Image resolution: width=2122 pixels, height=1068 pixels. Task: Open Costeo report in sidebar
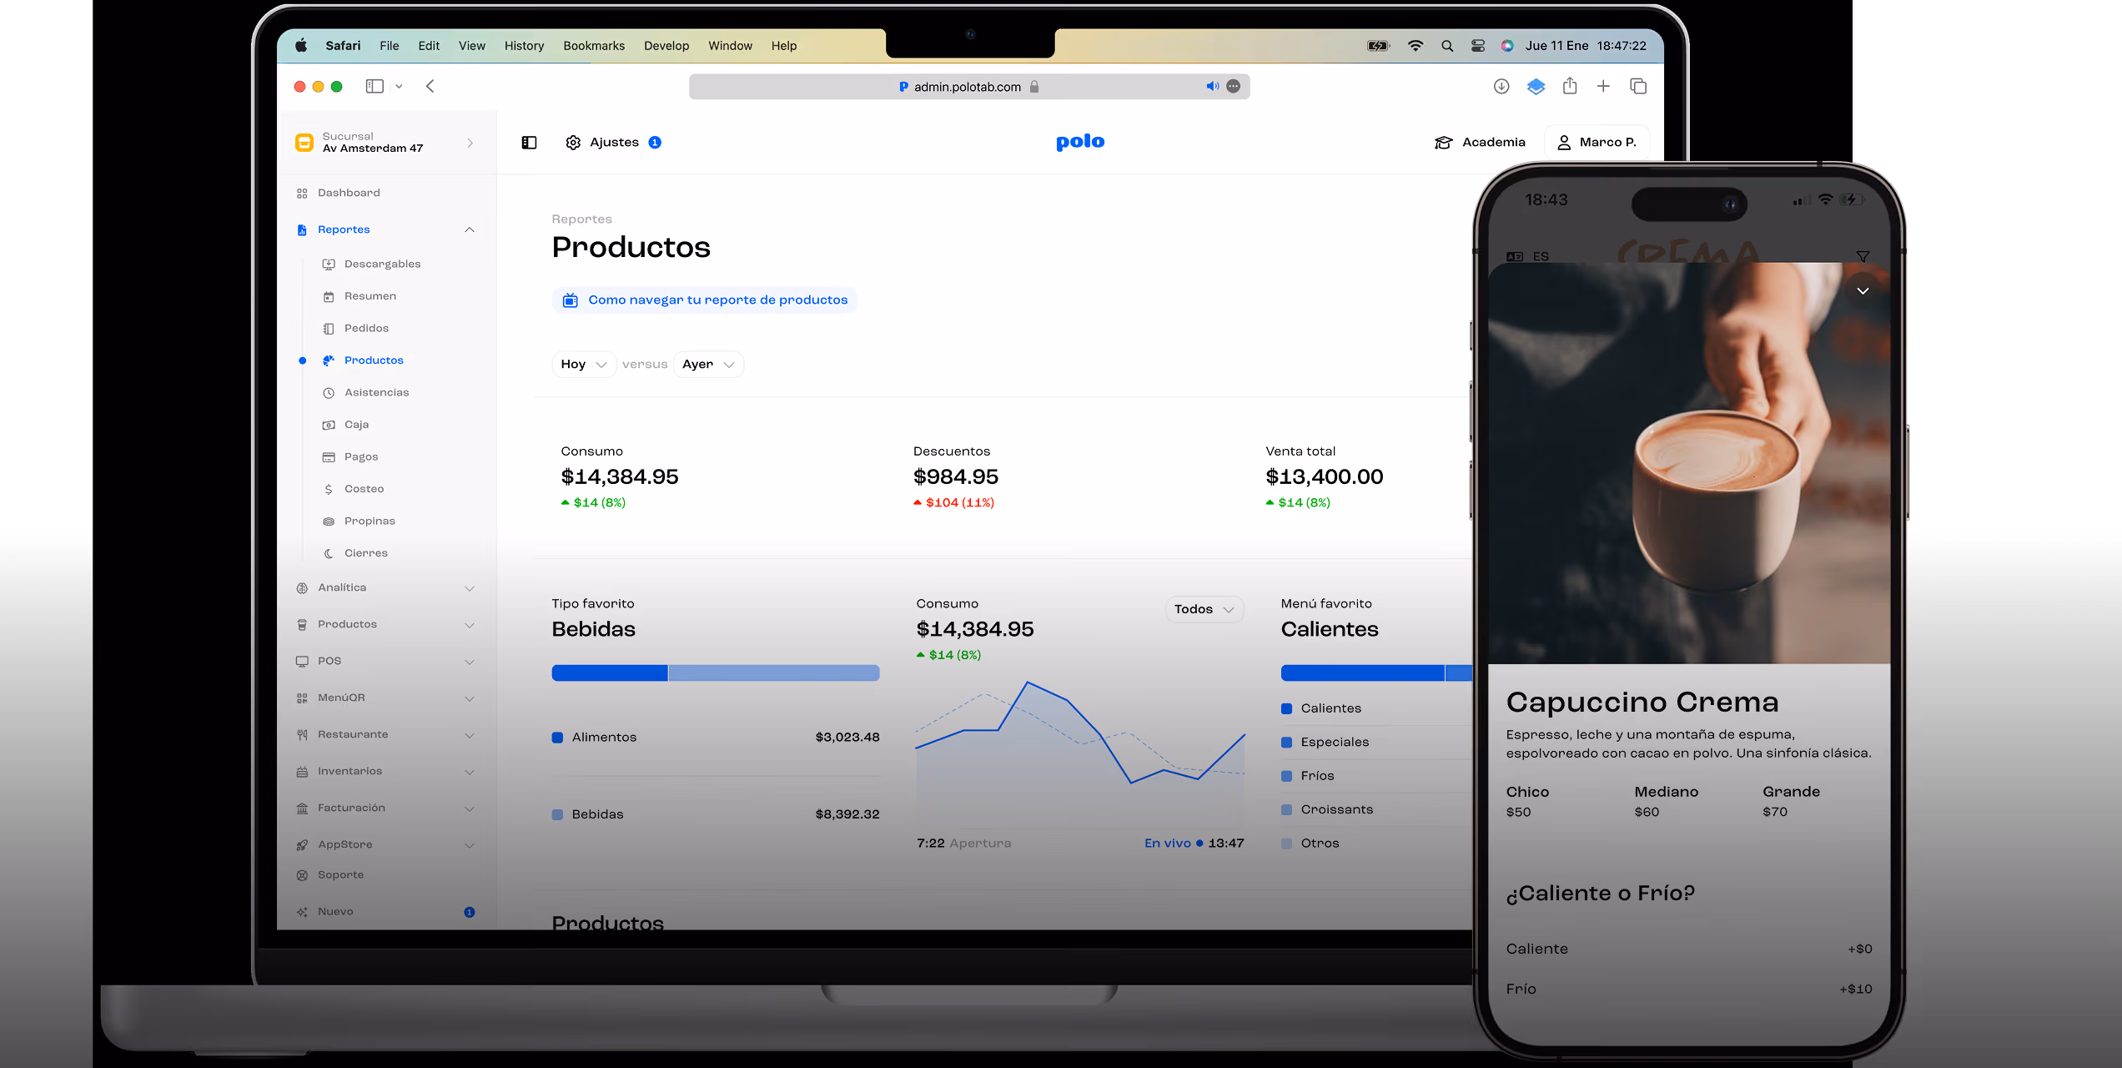point(354,489)
